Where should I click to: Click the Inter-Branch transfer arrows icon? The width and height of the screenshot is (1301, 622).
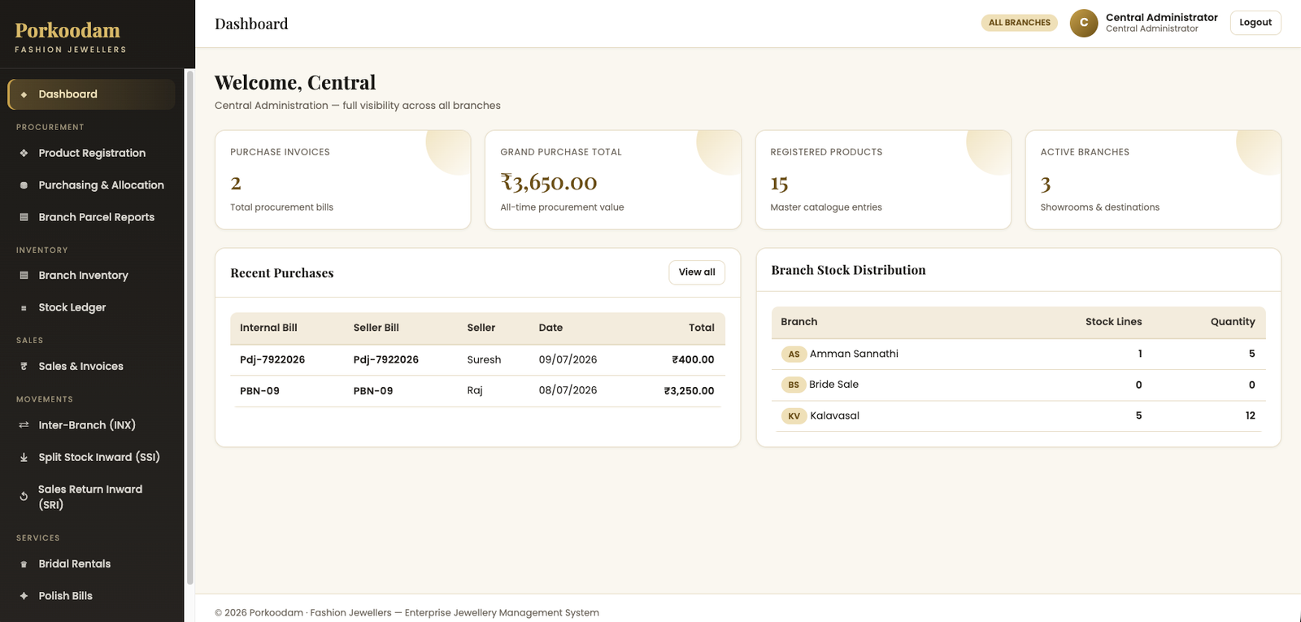pos(24,425)
